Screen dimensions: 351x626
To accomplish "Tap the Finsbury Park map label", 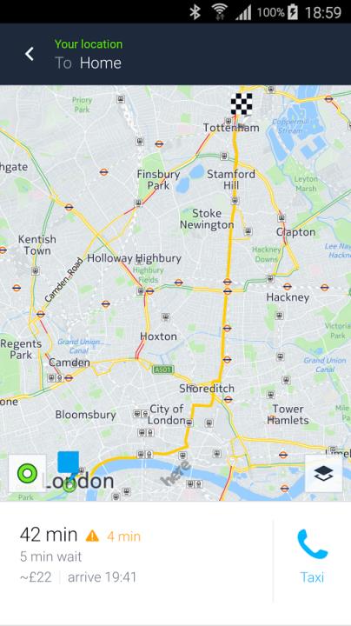I will point(158,180).
